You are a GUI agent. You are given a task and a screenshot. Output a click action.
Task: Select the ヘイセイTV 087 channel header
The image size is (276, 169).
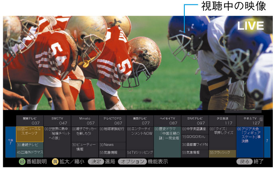(167, 121)
